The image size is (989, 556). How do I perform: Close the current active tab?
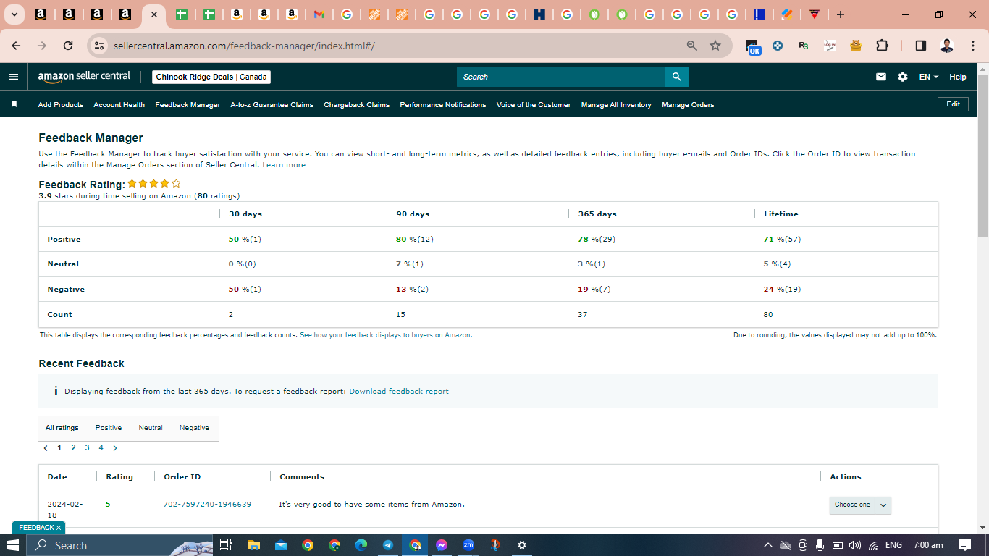tap(153, 14)
